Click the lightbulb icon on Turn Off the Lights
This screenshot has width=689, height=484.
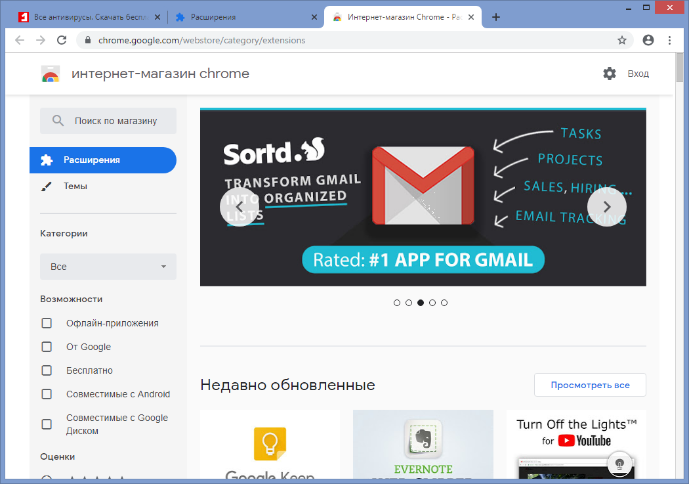[x=619, y=464]
